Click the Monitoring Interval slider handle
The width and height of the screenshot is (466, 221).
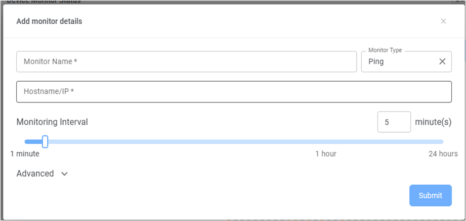pos(45,142)
